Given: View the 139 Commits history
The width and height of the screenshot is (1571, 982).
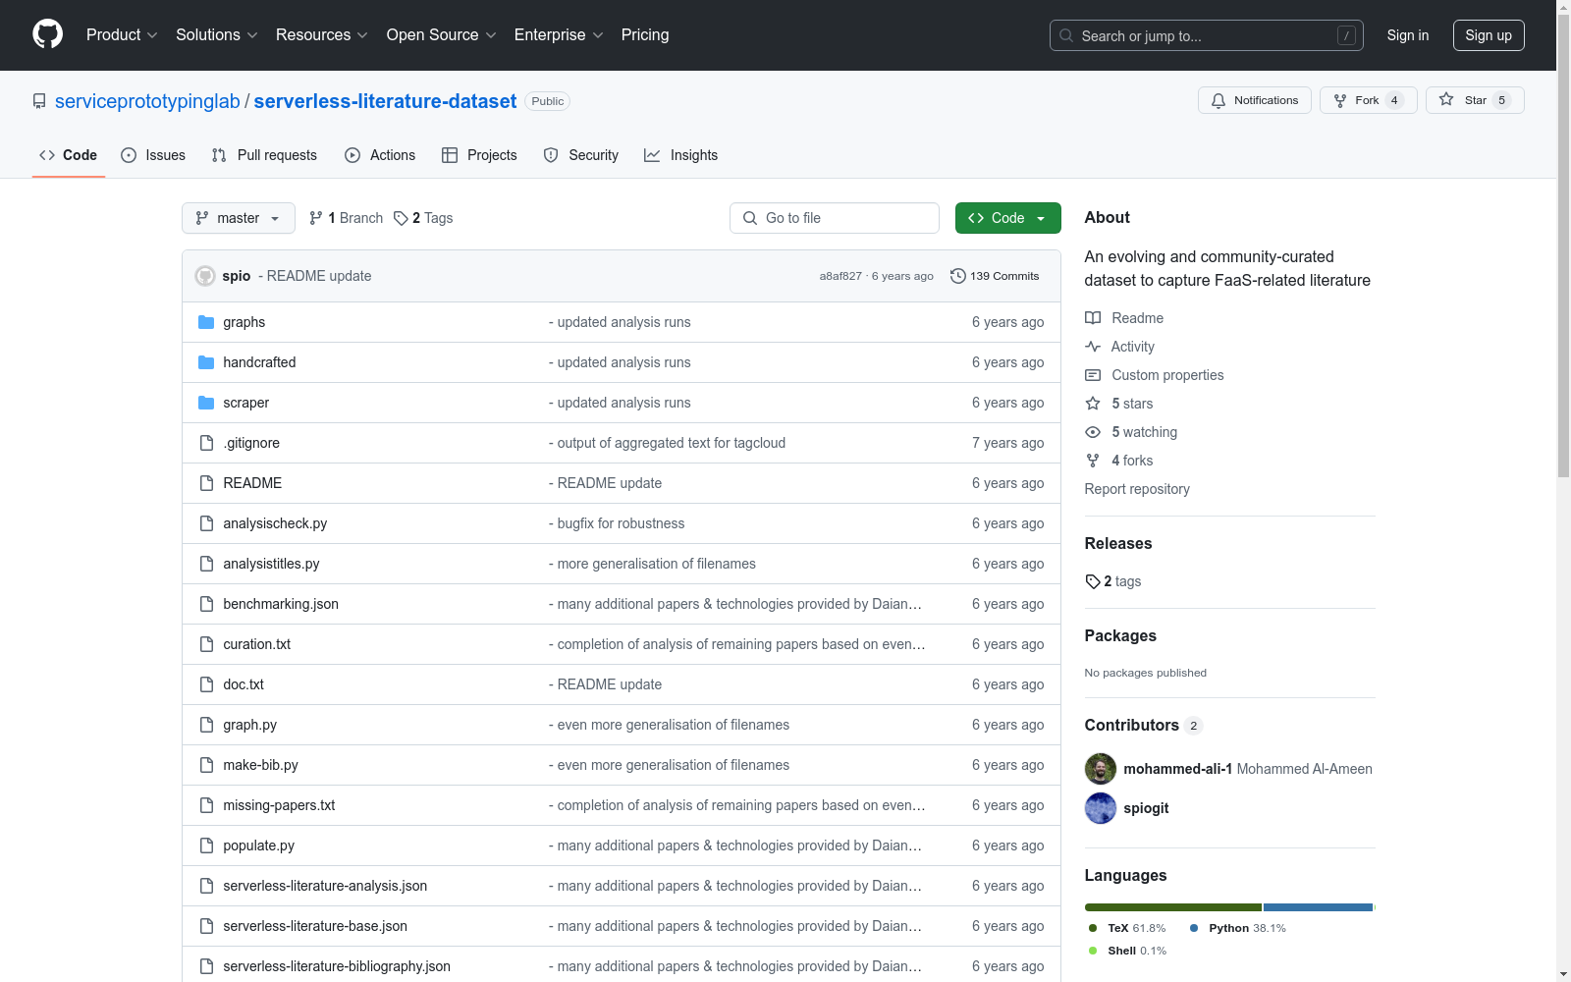Looking at the screenshot, I should click(995, 276).
